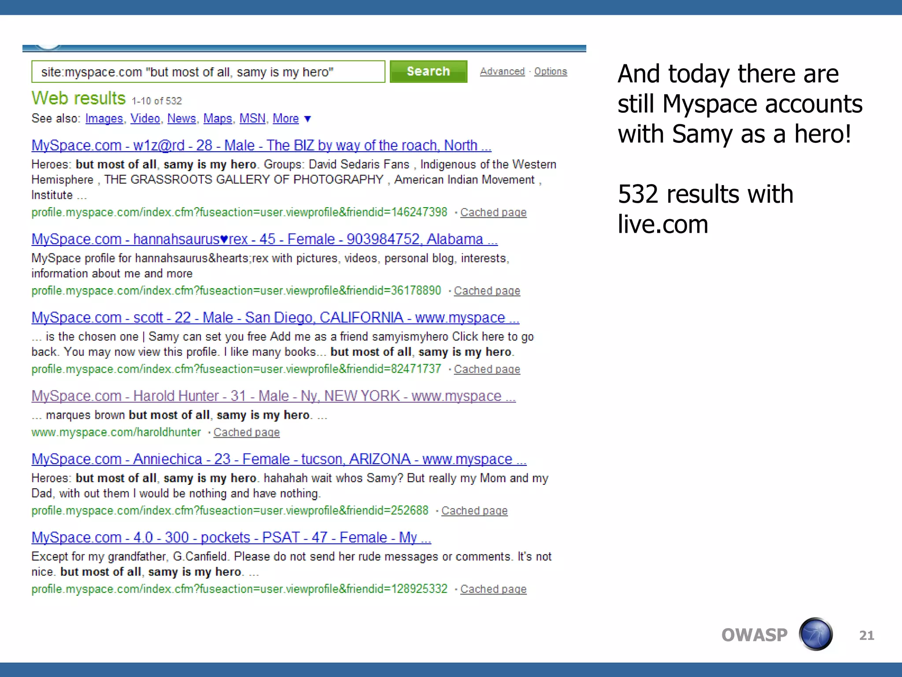The height and width of the screenshot is (677, 902).
Task: Open the 4.0 - 300 - pockets result
Action: (x=231, y=537)
